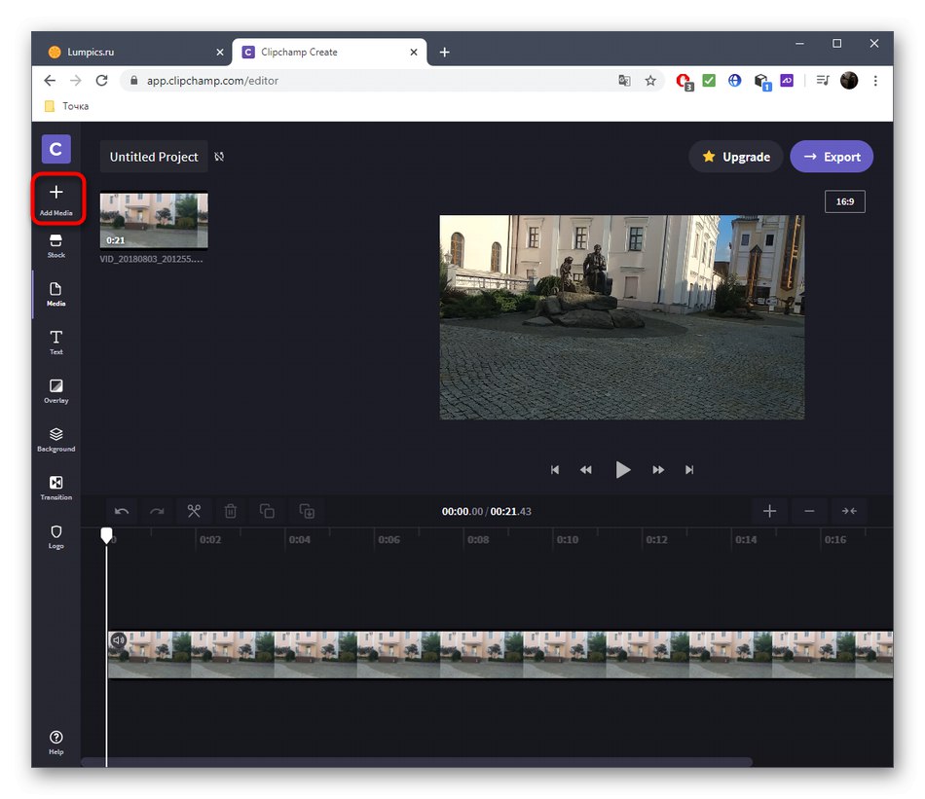925x799 pixels.
Task: Click the Upgrade button
Action: pos(736,157)
